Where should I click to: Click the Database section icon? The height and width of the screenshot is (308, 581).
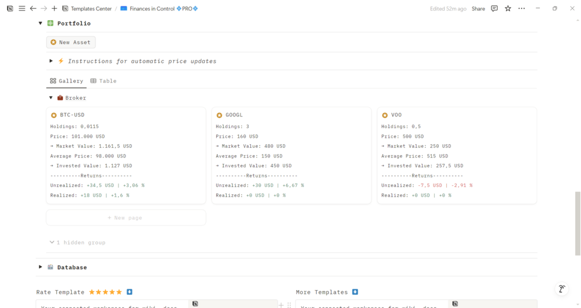point(50,267)
